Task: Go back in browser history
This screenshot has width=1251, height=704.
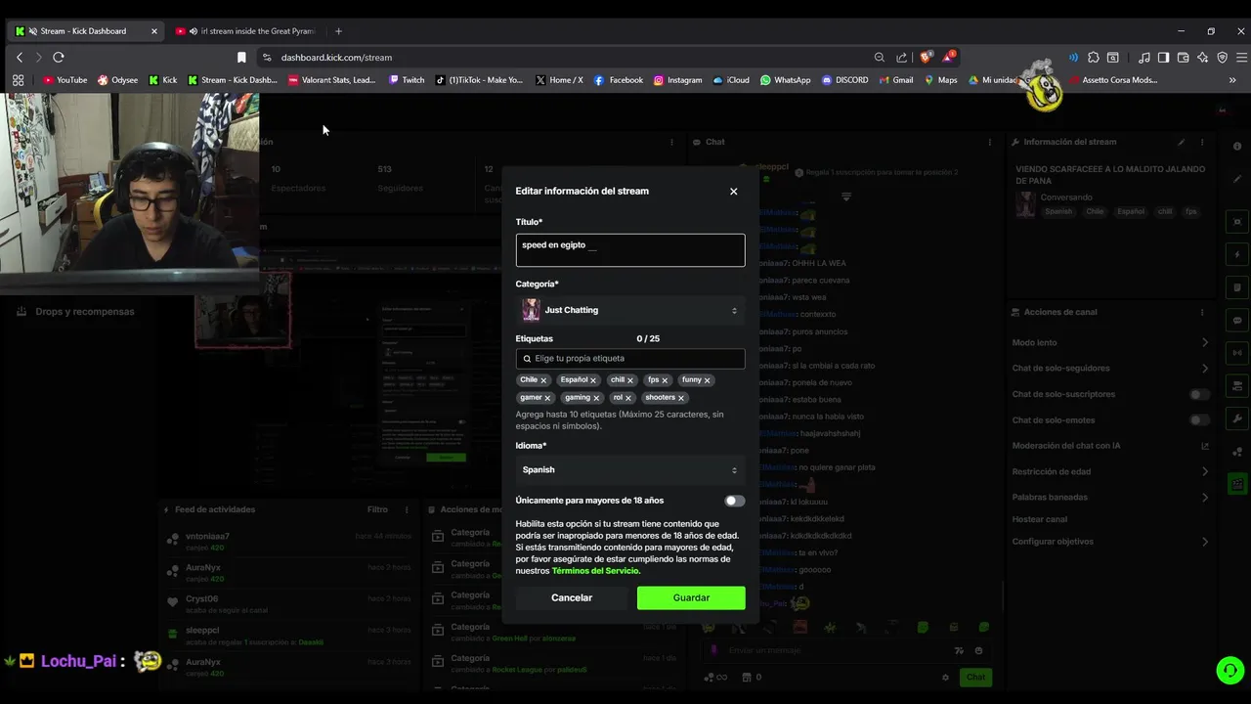Action: coord(20,58)
